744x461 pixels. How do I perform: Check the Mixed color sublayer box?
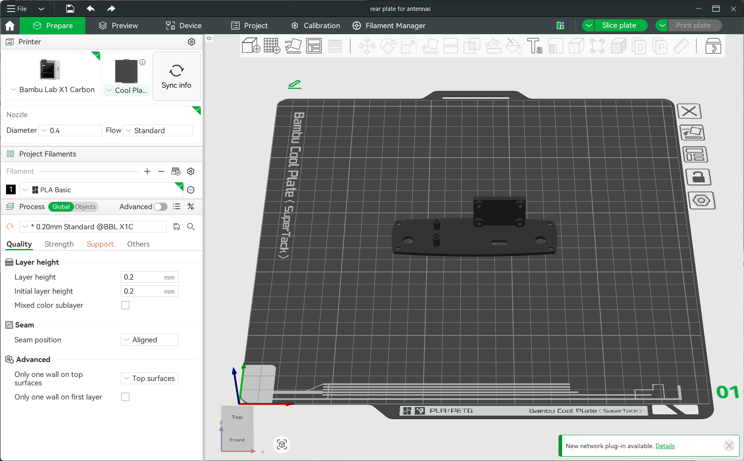126,305
